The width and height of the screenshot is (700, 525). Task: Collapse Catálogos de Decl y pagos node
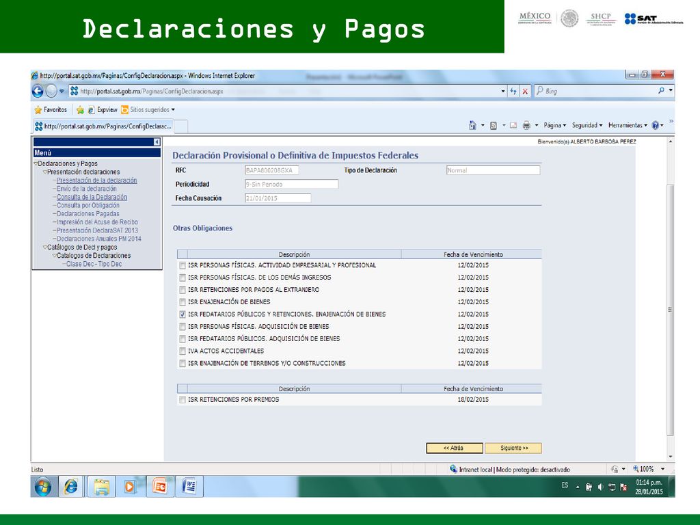(45, 247)
